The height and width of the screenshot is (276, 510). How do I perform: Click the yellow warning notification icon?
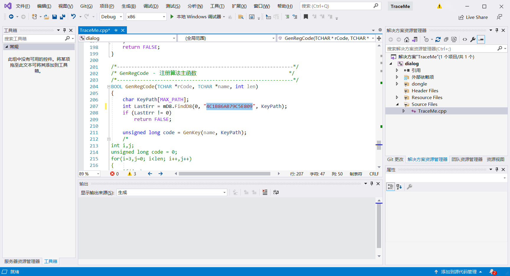pyautogui.click(x=439, y=6)
